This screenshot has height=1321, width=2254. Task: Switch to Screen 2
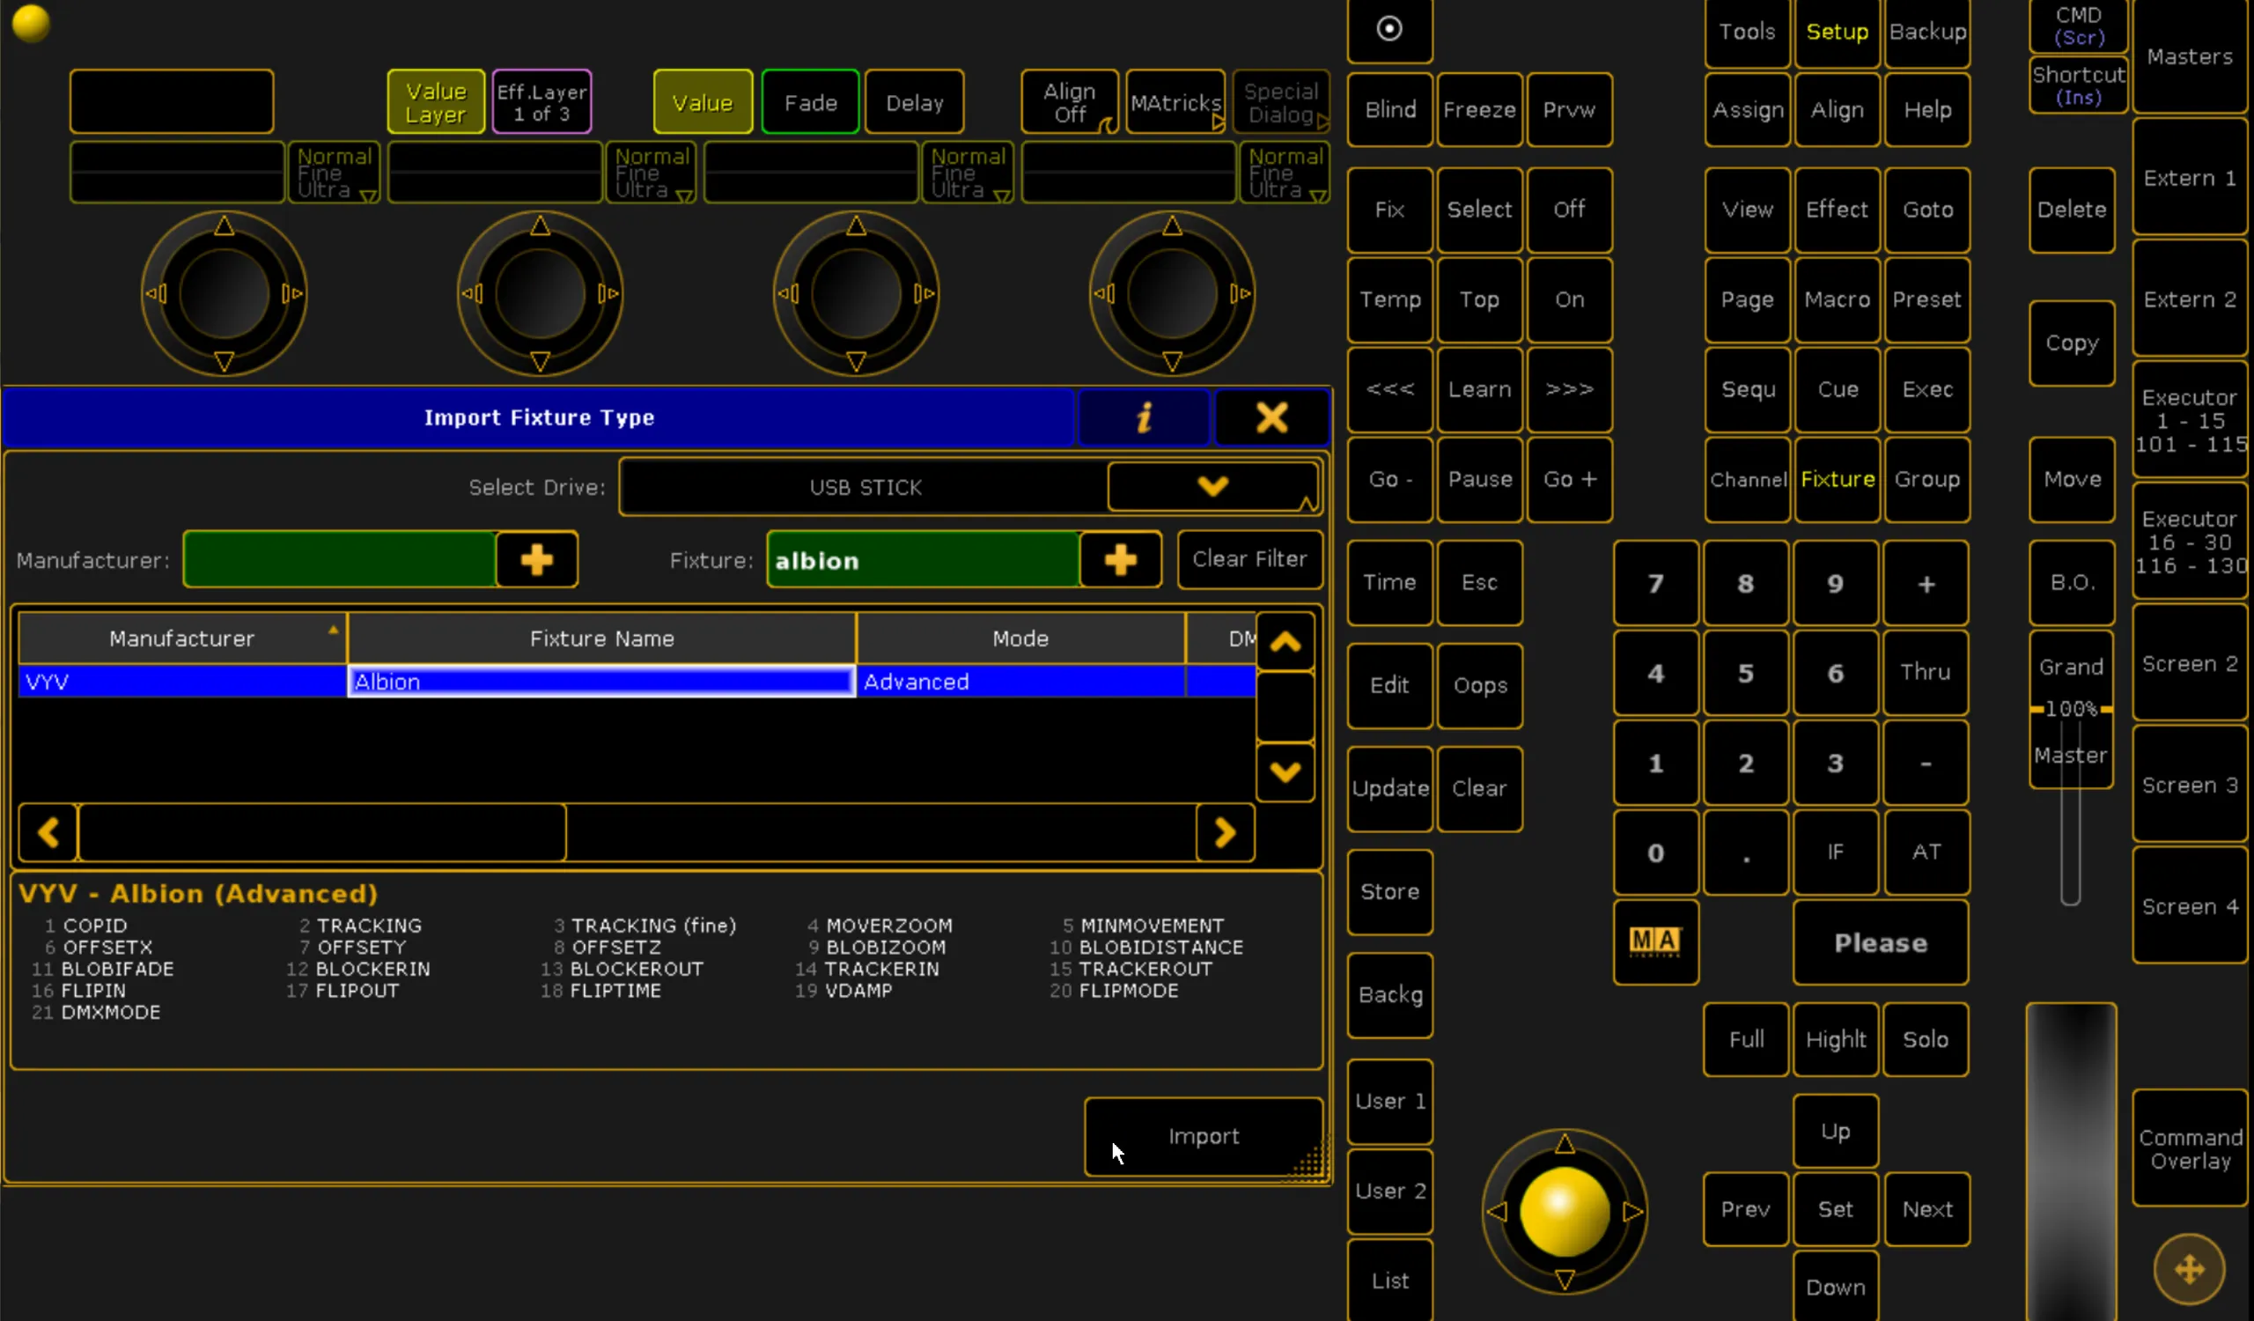(x=2189, y=663)
